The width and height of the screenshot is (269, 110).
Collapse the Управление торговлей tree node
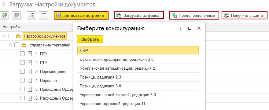tap(10, 45)
